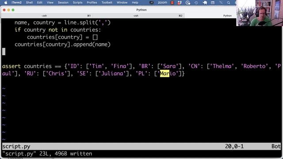Click the 'Python' window title
Viewport: 283px width, 159px height.
[141, 10]
